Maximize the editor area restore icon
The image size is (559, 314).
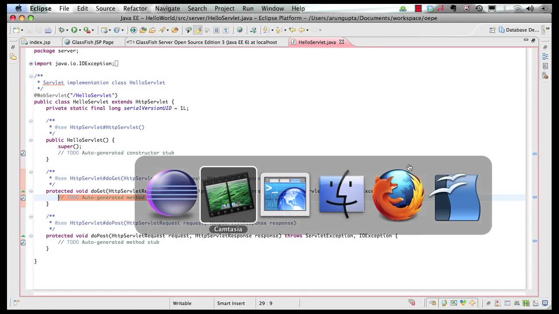(x=533, y=40)
